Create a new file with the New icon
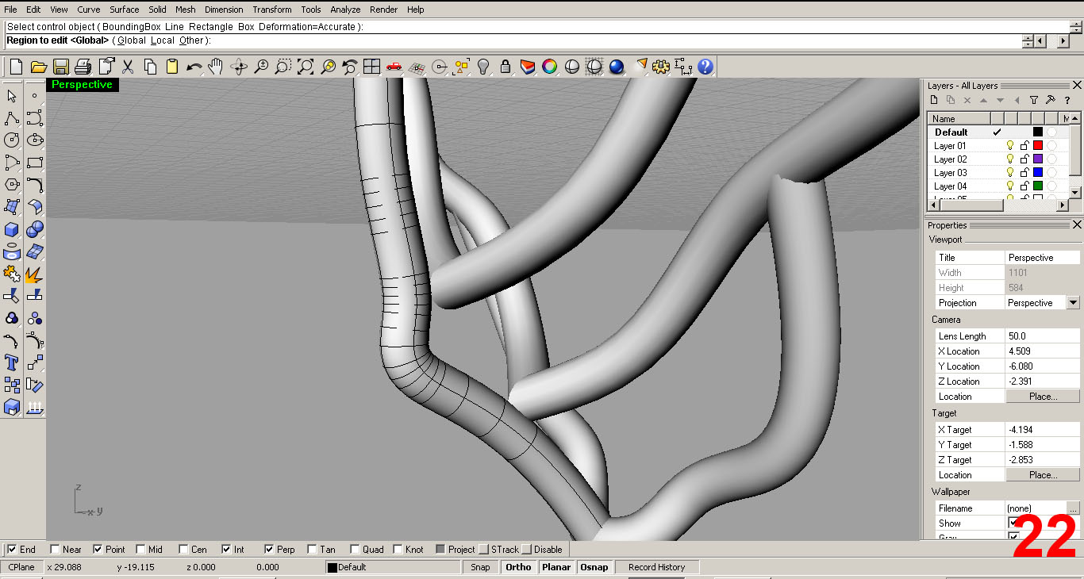 point(16,67)
